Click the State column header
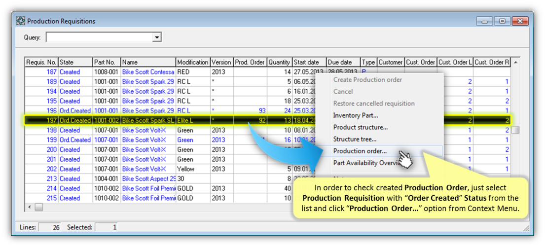The width and height of the screenshot is (545, 247). point(75,62)
